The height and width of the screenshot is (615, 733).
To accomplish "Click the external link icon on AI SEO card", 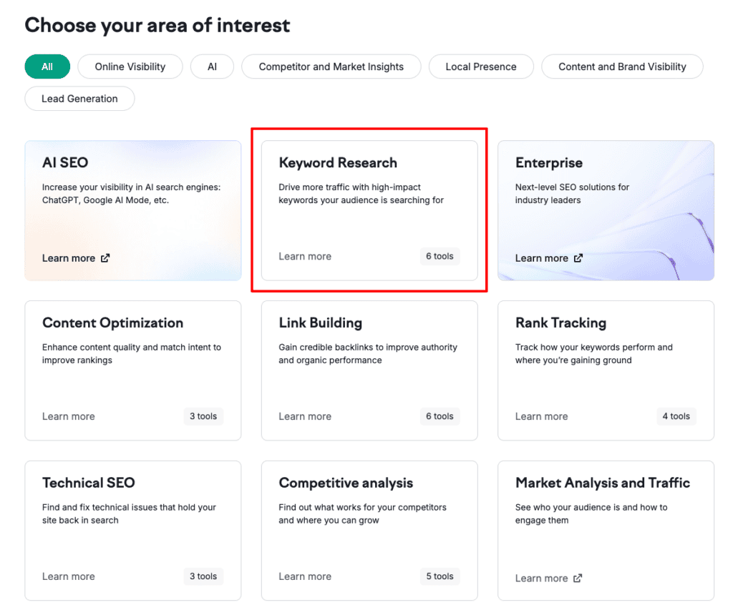I will (106, 258).
